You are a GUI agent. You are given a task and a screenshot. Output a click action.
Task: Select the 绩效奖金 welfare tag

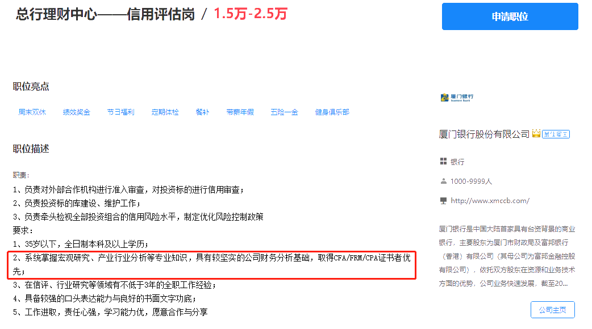click(76, 112)
